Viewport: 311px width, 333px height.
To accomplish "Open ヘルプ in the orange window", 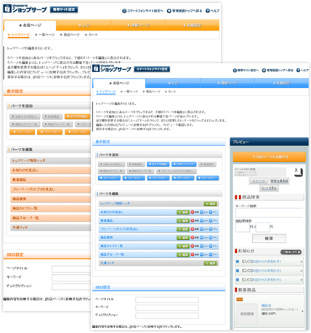I will pos(212,11).
